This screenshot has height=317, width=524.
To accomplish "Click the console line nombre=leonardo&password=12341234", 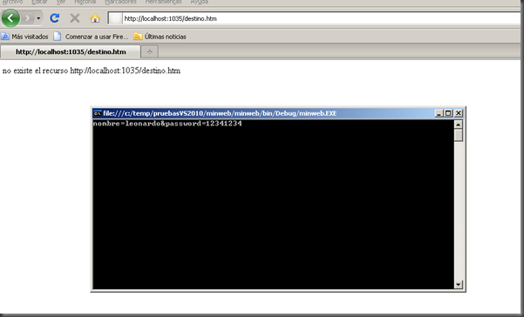I will 167,124.
